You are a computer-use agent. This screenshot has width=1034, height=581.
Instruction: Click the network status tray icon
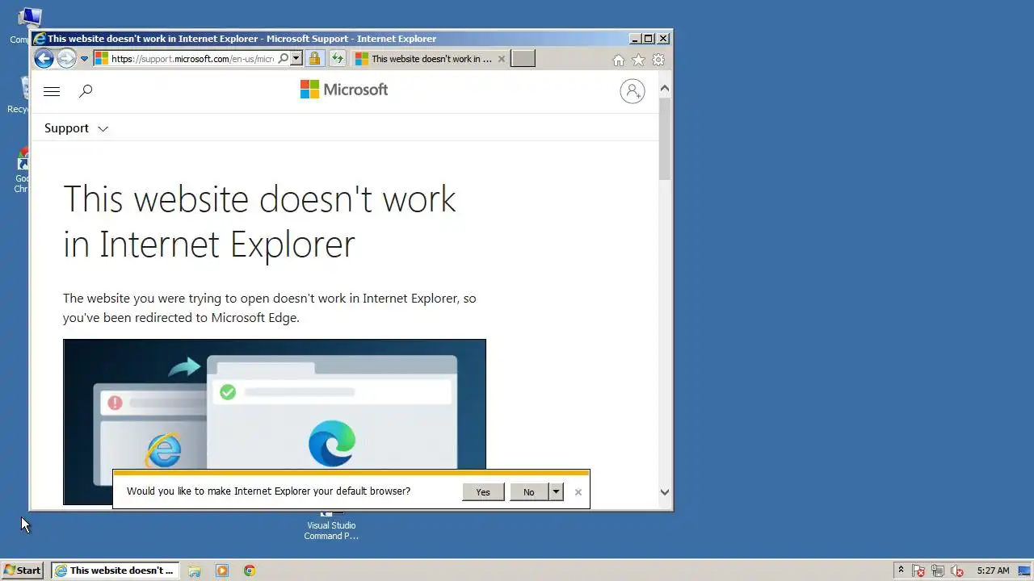point(938,571)
